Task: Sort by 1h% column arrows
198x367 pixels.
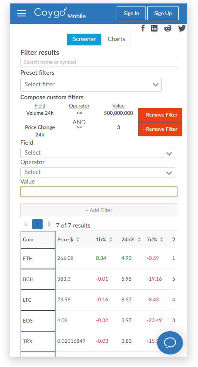Action: 111,240
